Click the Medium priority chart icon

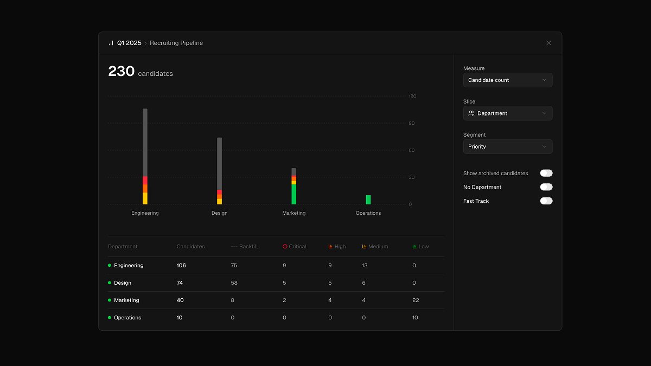pos(365,246)
